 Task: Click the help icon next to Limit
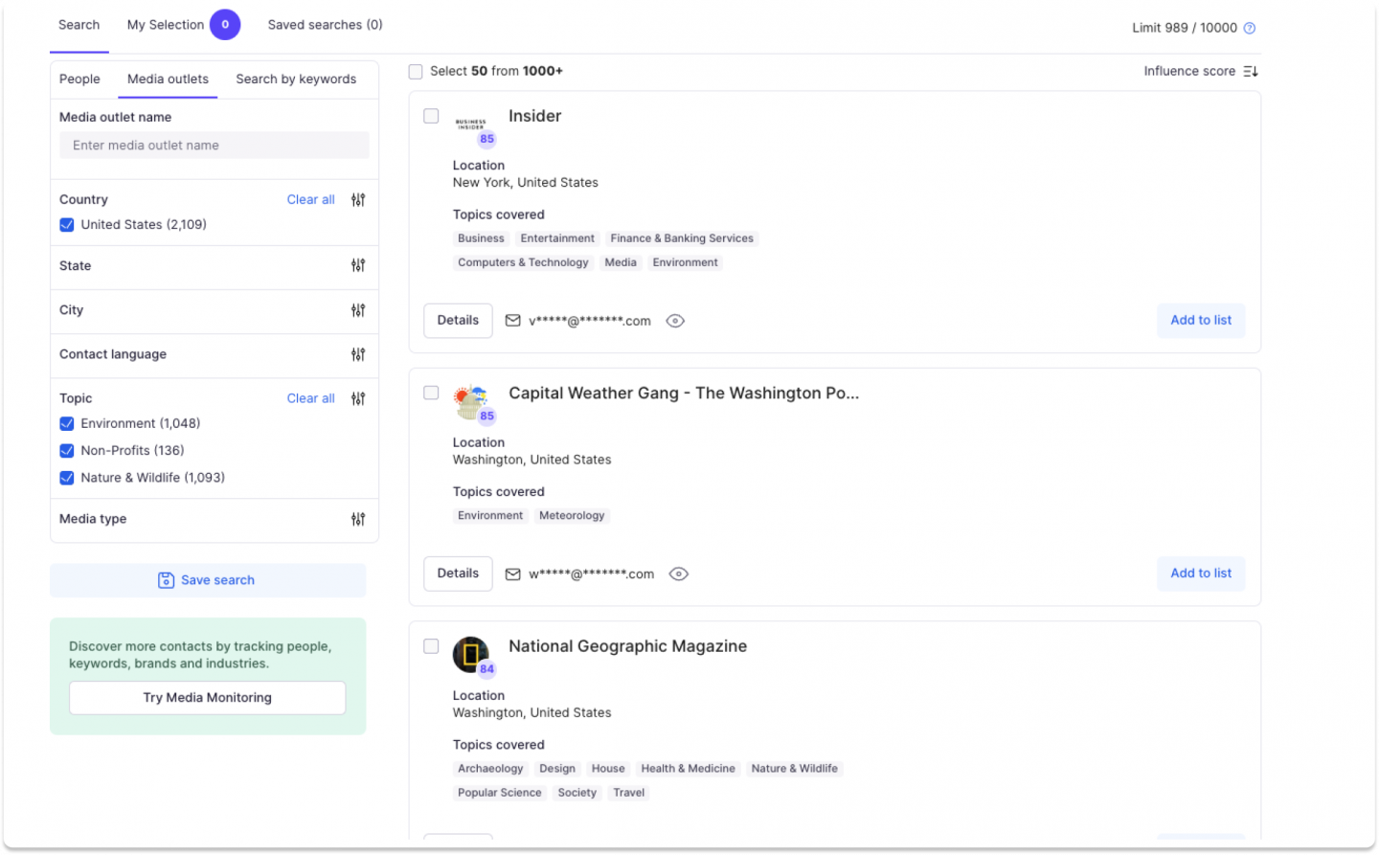point(1249,28)
